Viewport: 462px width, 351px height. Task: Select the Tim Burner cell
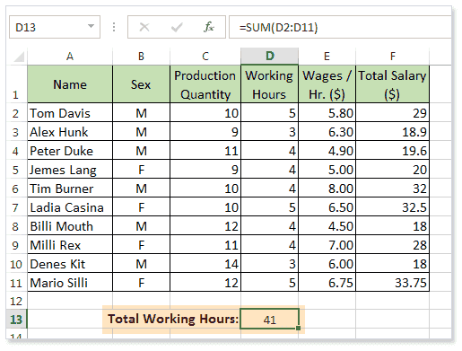click(70, 189)
